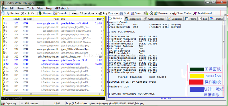Open the Find sessions tool
The width and height of the screenshot is (228, 106).
pyautogui.click(x=124, y=13)
